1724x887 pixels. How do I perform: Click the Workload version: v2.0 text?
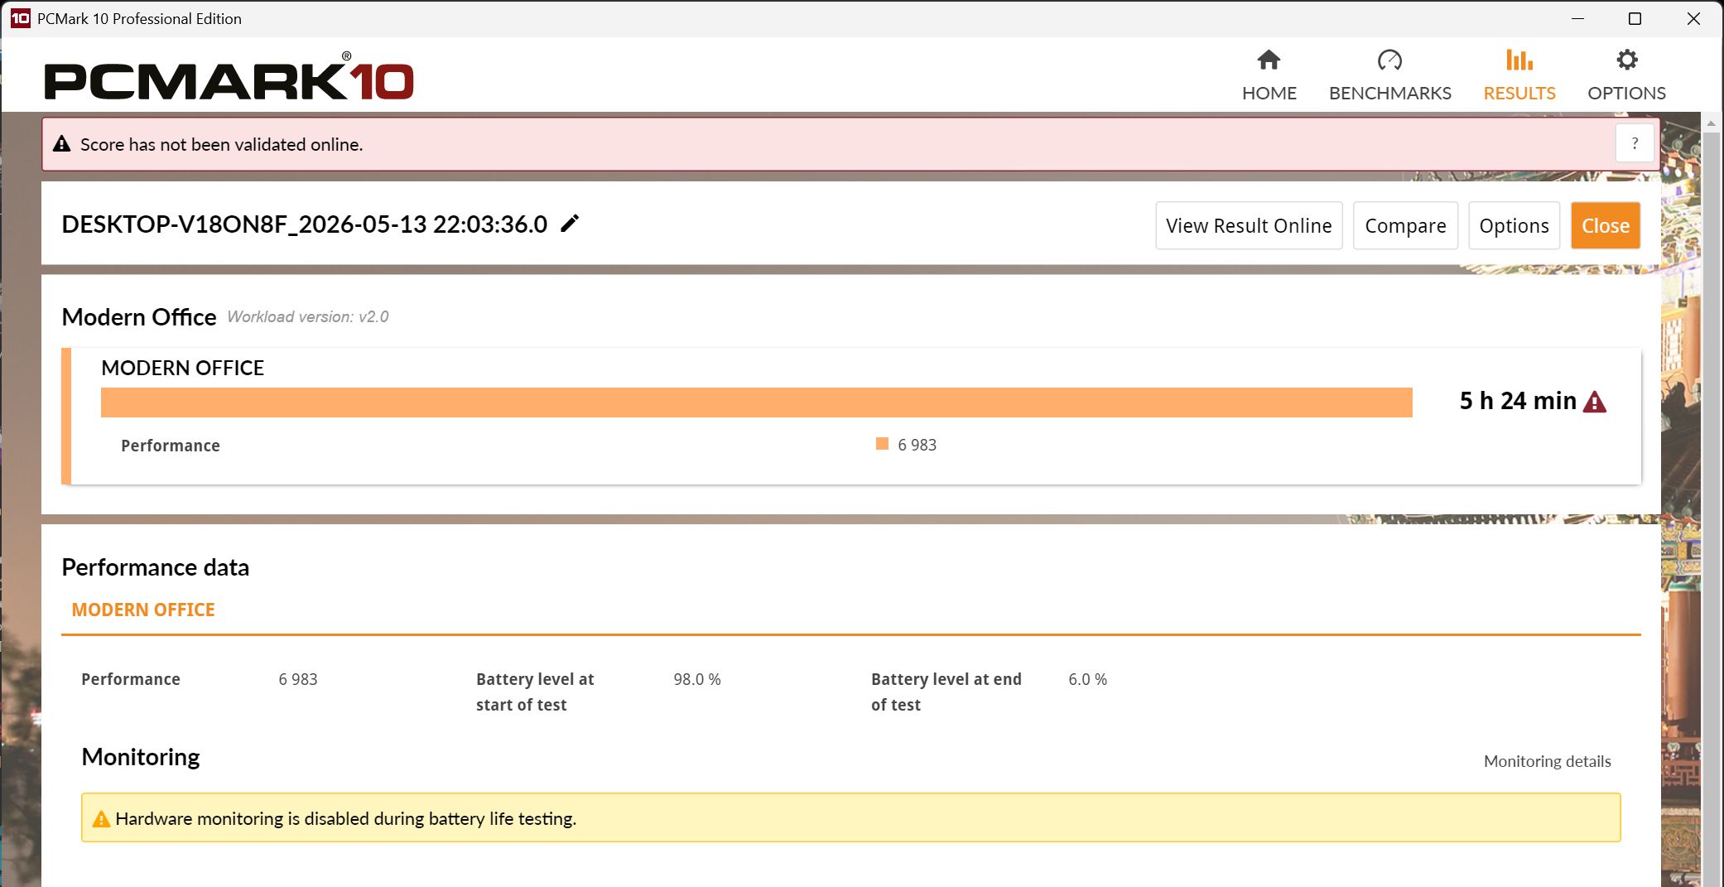click(x=308, y=317)
